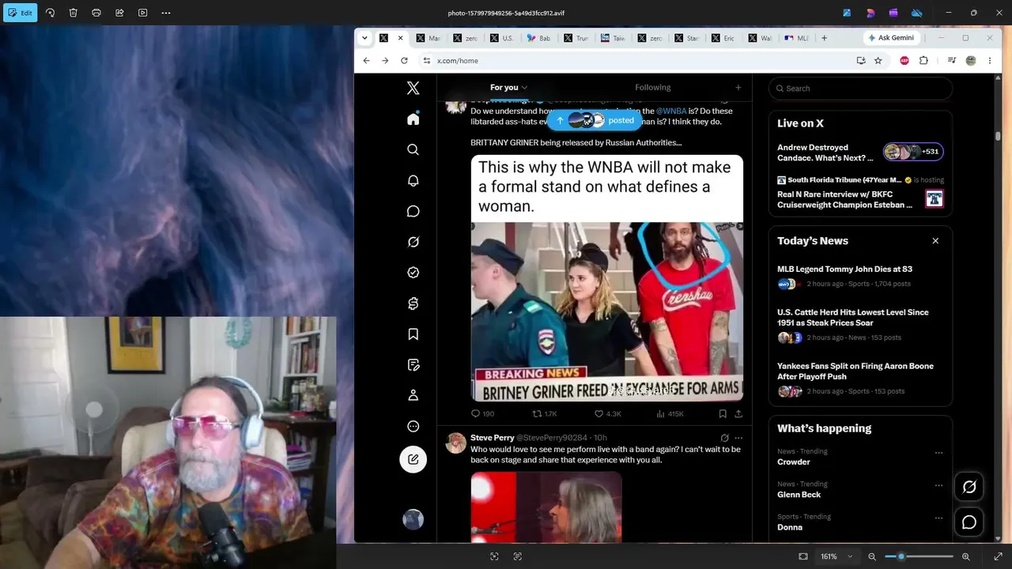Open the floating Grok button

pyautogui.click(x=969, y=487)
